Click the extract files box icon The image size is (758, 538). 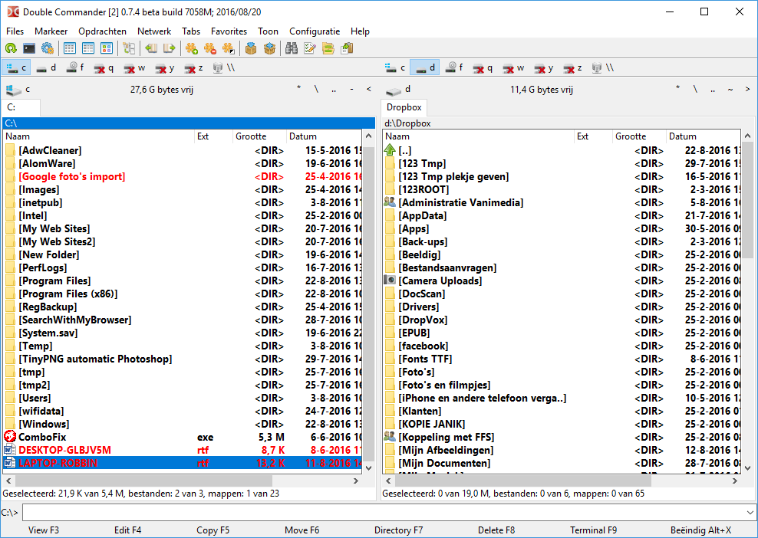click(269, 48)
